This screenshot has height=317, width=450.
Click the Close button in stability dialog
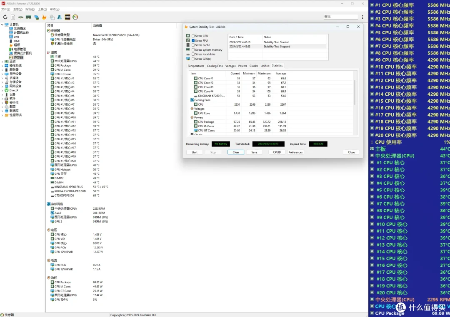click(x=351, y=152)
